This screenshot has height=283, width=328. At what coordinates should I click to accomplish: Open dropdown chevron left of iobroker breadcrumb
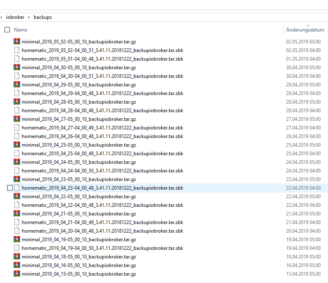coord(1,17)
